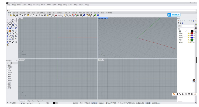Open the display monitor side tab icon

196,28
